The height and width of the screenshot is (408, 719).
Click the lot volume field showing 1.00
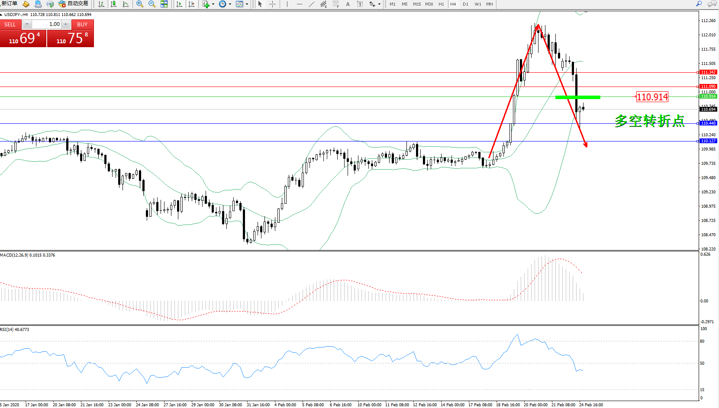47,24
